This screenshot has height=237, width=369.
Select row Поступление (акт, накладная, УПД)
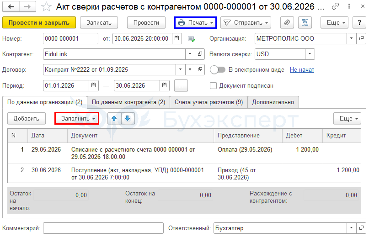coord(184,173)
